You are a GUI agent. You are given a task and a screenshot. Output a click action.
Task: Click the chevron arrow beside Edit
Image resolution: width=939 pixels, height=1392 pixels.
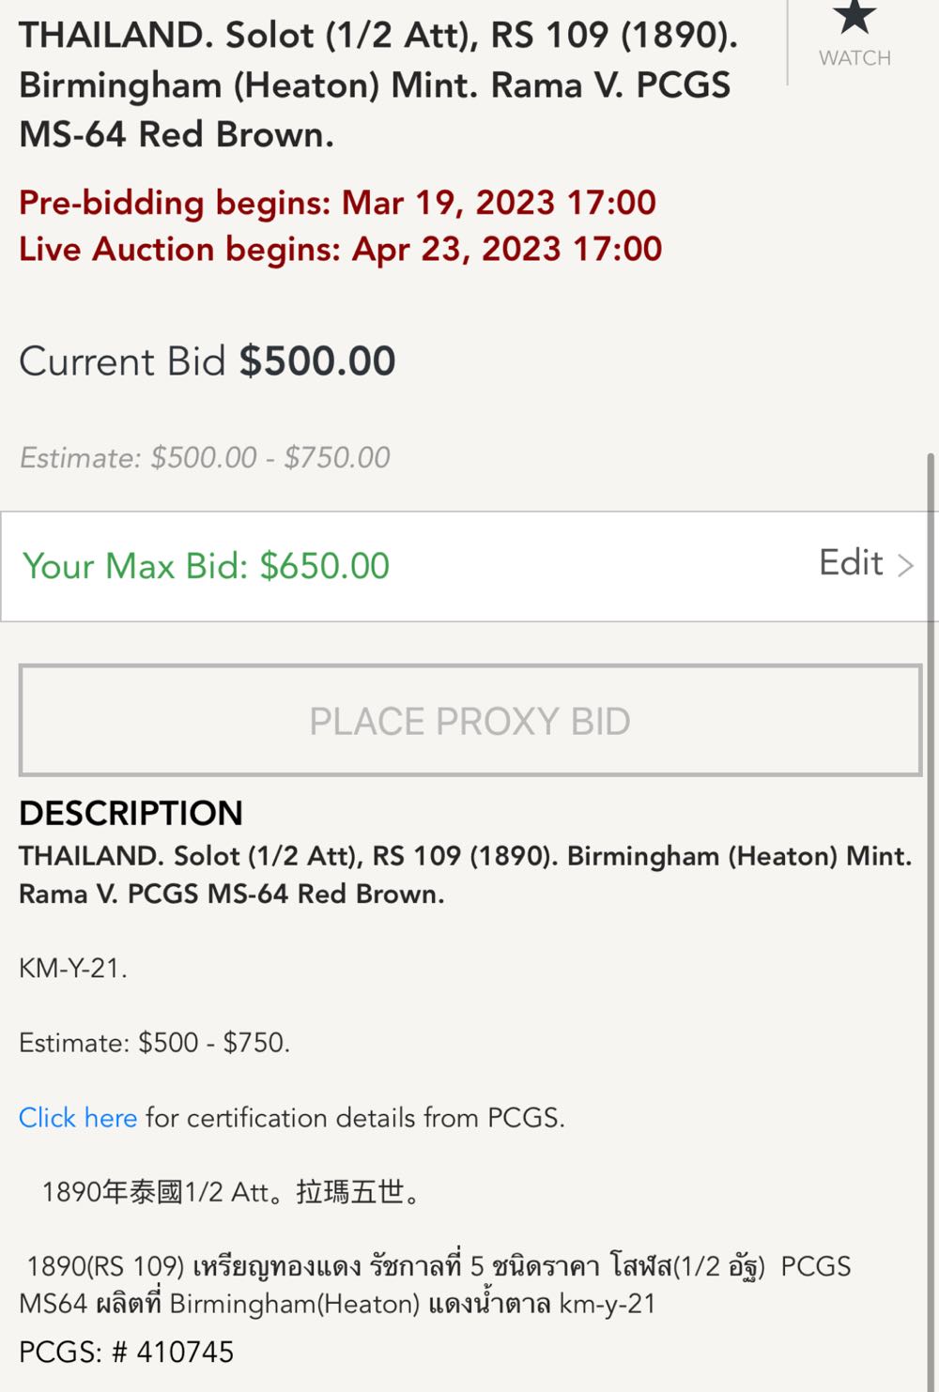(905, 565)
